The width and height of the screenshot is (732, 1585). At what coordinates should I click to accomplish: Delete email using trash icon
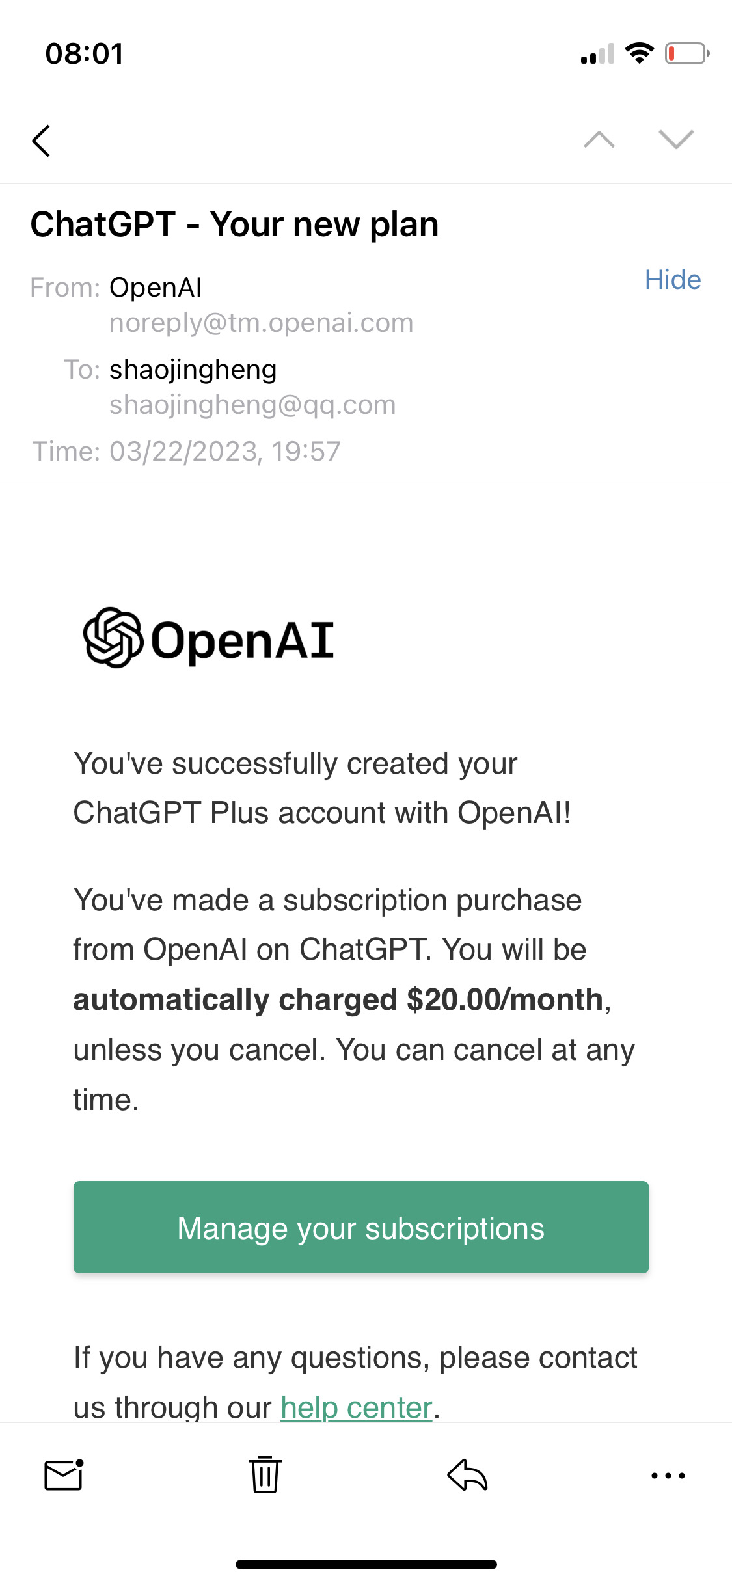(x=265, y=1474)
